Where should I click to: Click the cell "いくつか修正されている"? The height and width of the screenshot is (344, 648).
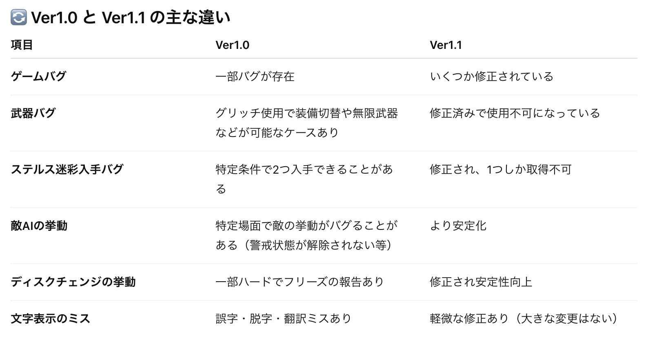coord(491,76)
